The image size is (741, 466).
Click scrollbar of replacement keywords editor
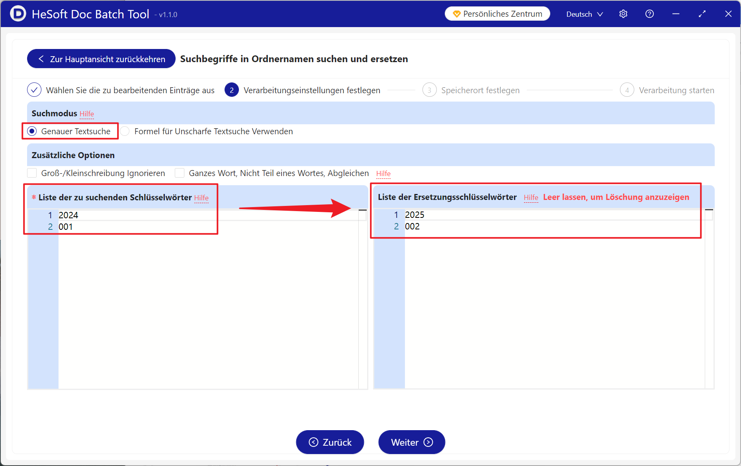709,299
